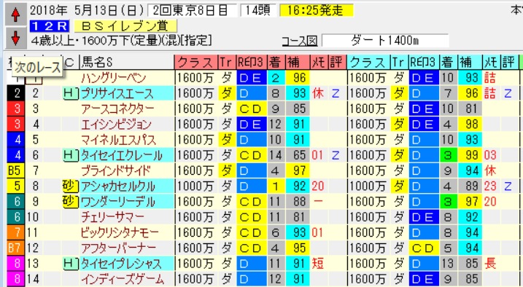Click B7 frame cell for アフターバーナー
This screenshot has width=523, height=287.
point(15,248)
